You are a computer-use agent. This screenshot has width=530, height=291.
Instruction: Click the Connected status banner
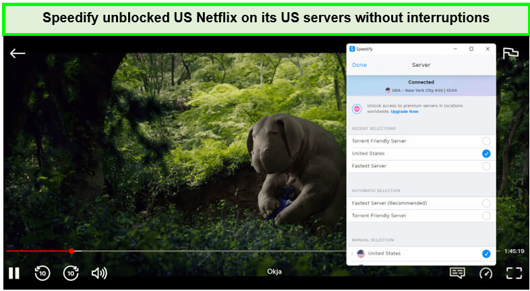[421, 86]
